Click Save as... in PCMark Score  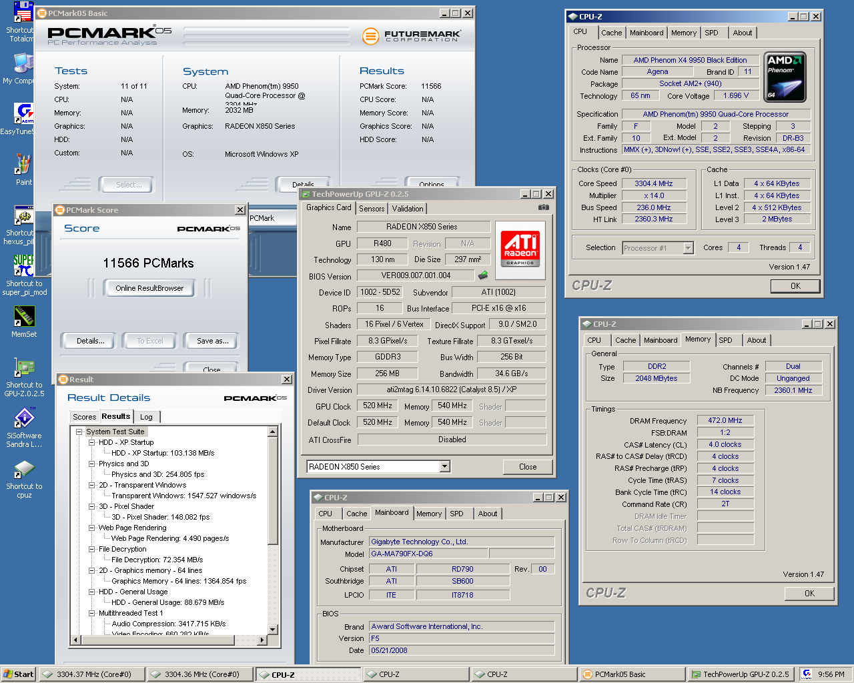click(x=212, y=341)
